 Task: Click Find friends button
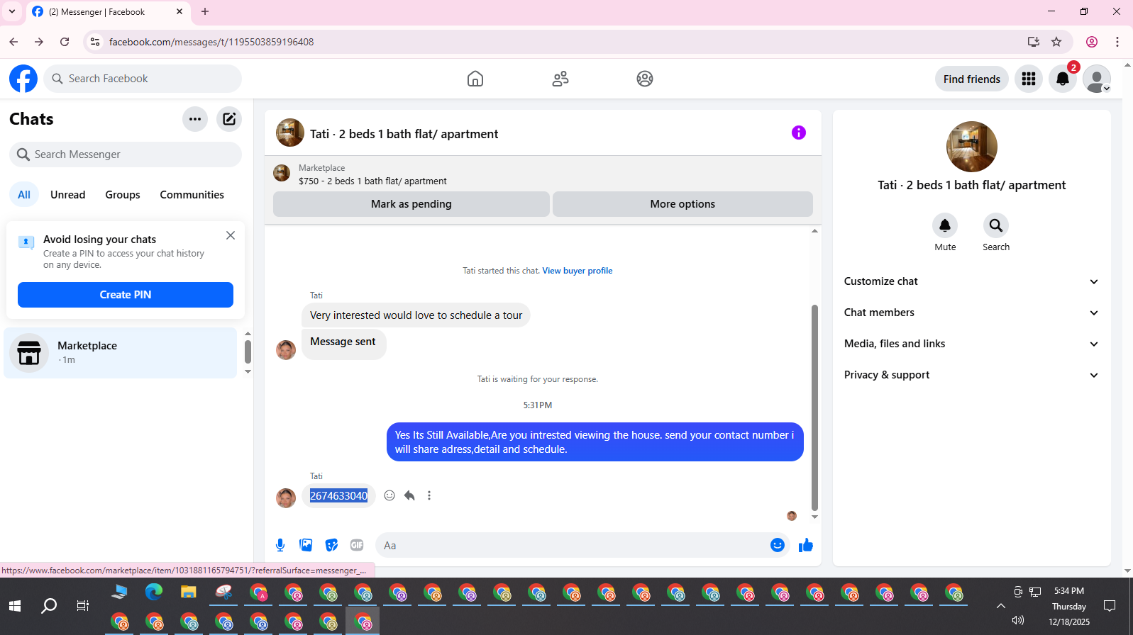coord(972,79)
